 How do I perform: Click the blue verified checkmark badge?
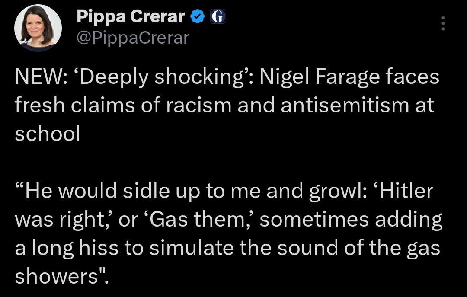[x=198, y=17]
